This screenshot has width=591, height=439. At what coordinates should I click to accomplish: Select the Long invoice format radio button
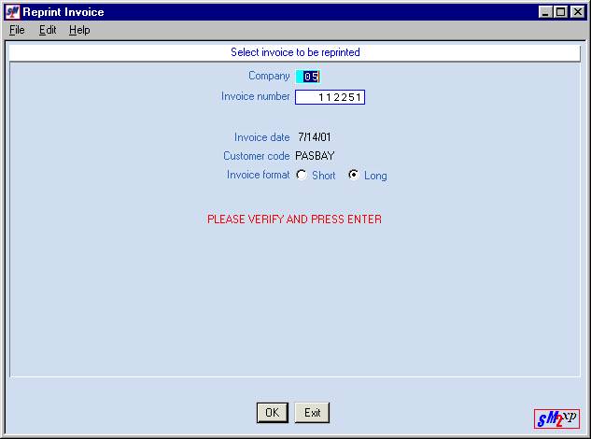[x=354, y=175]
